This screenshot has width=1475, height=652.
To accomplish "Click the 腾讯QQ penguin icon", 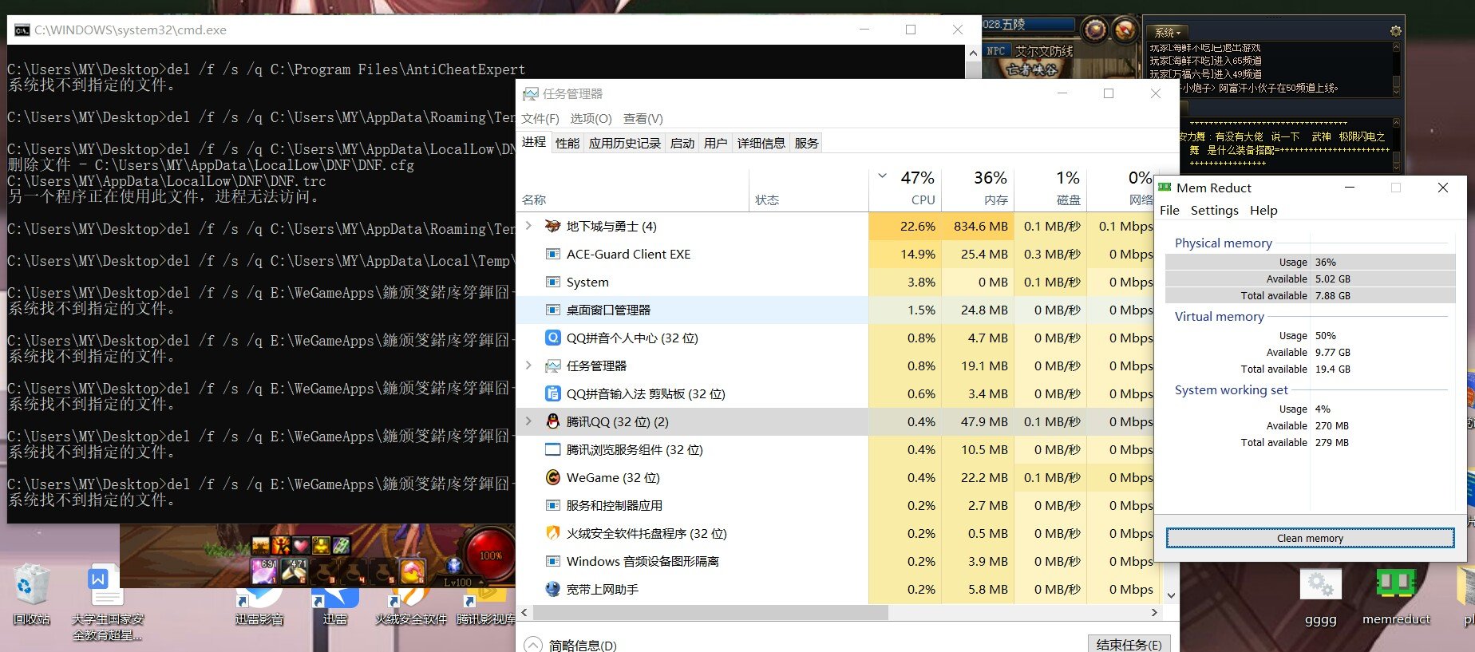I will tap(552, 421).
